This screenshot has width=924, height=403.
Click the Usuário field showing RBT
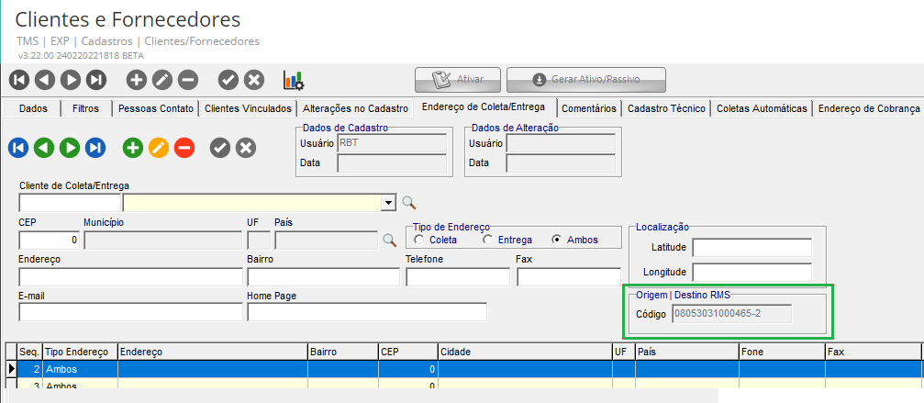(391, 143)
